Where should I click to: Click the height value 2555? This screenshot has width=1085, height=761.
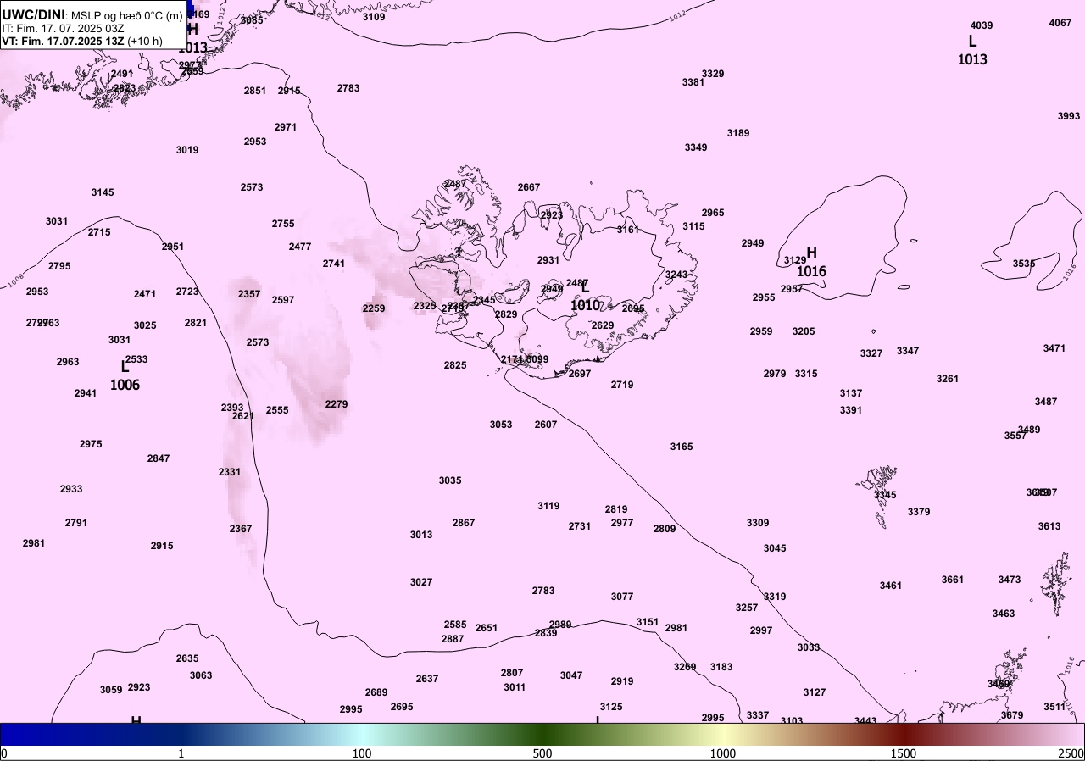click(x=277, y=410)
